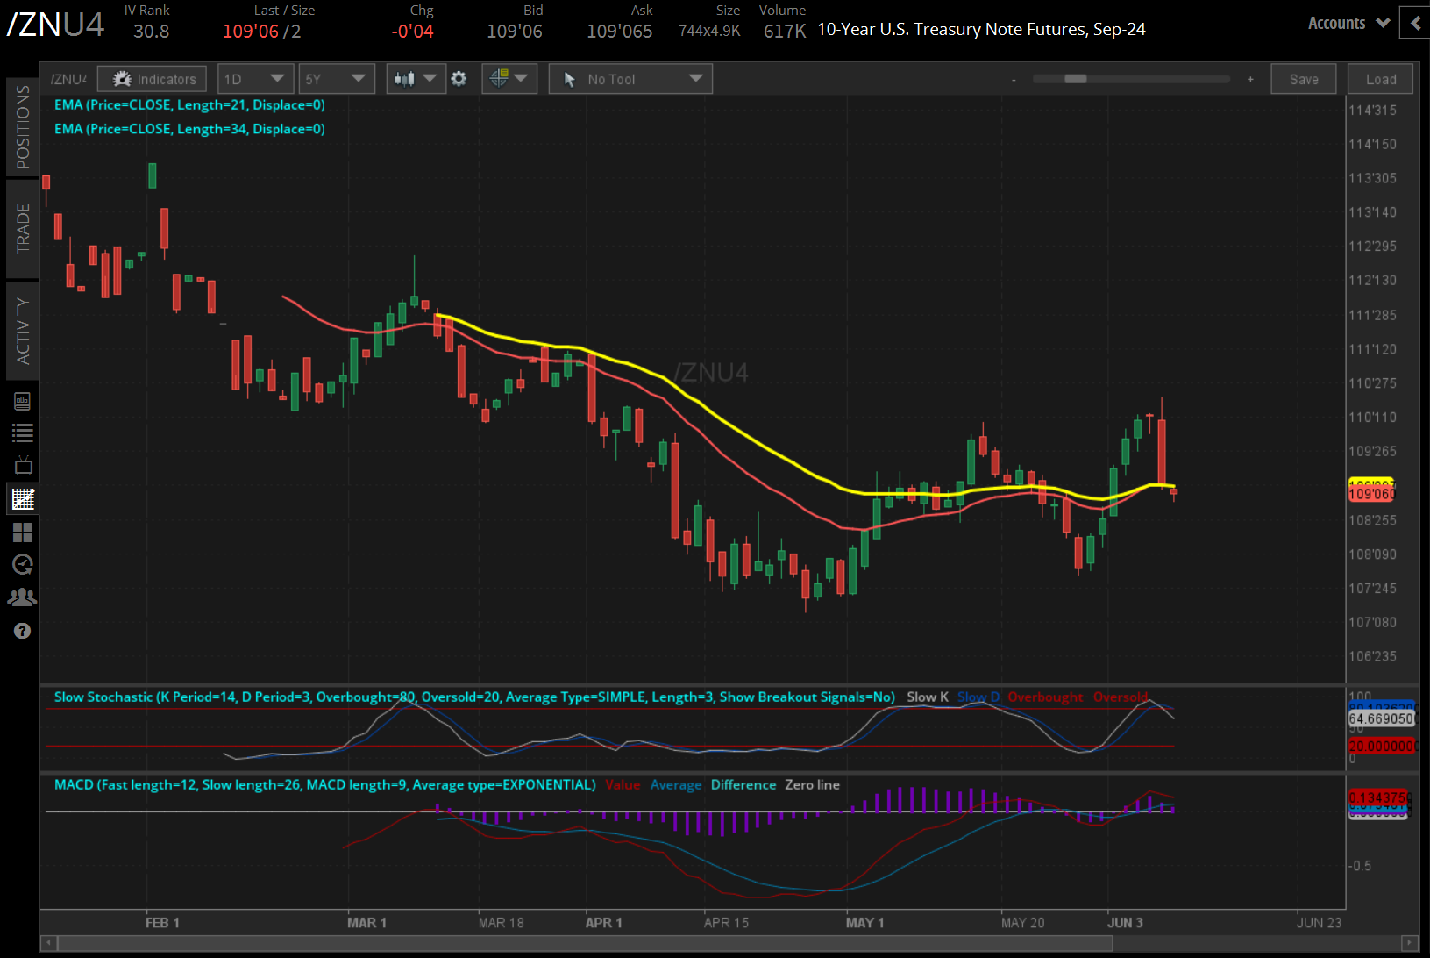Click the Indicators button

pos(153,79)
